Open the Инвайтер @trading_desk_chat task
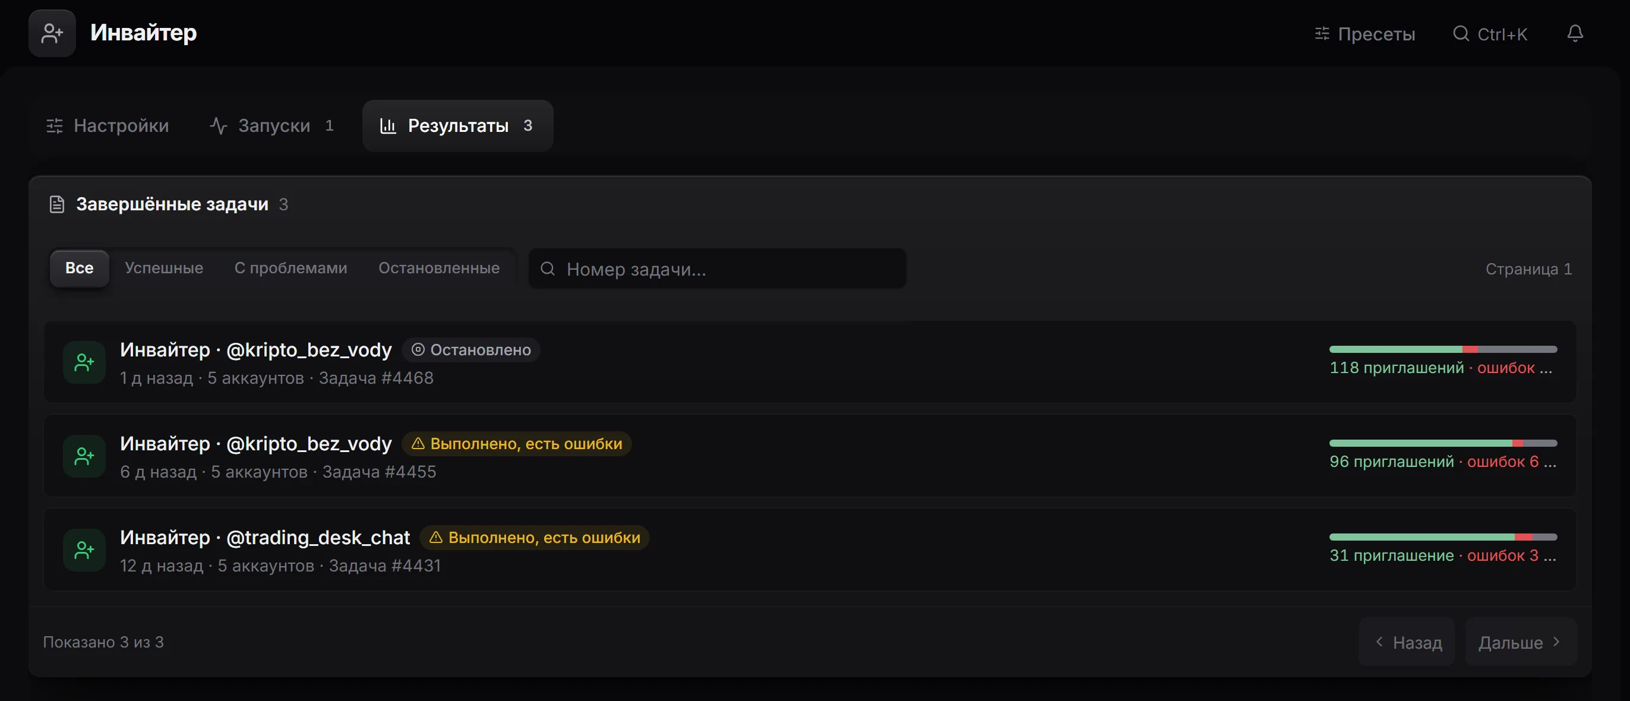1630x701 pixels. (x=809, y=550)
